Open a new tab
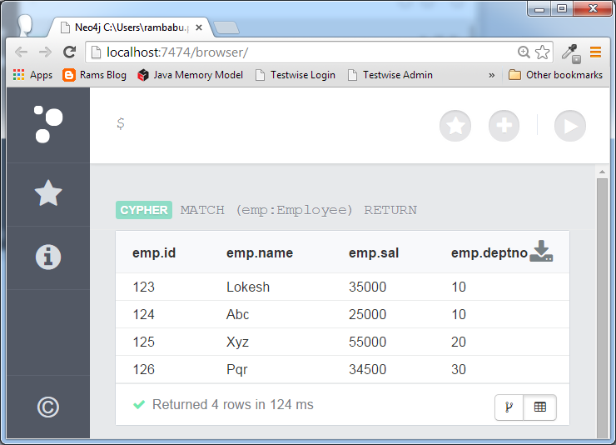The image size is (616, 445). 226,27
